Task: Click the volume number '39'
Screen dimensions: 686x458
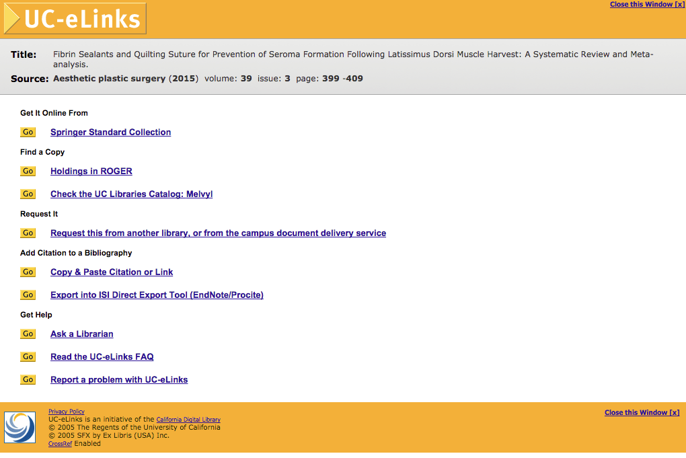Action: coord(246,79)
